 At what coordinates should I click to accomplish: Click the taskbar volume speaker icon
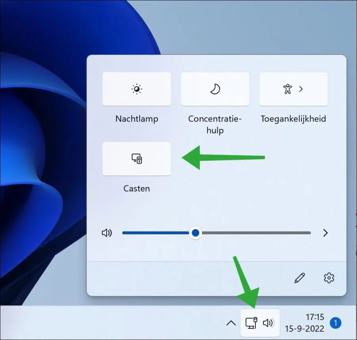click(x=269, y=323)
